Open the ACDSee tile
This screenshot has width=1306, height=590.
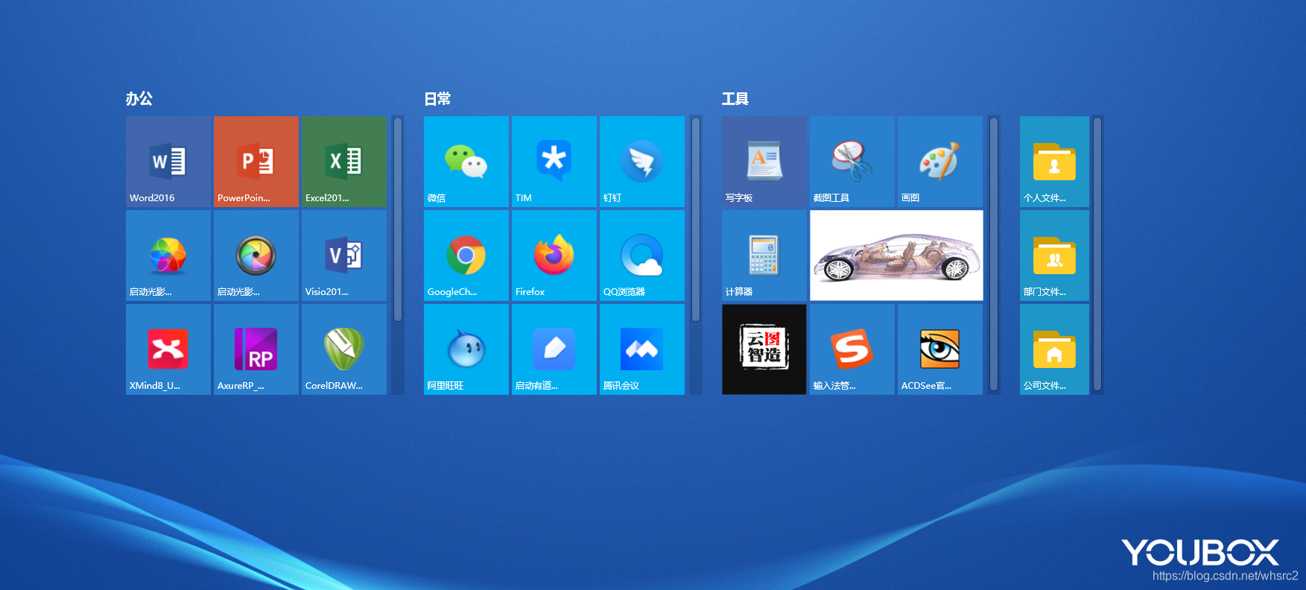pos(940,349)
